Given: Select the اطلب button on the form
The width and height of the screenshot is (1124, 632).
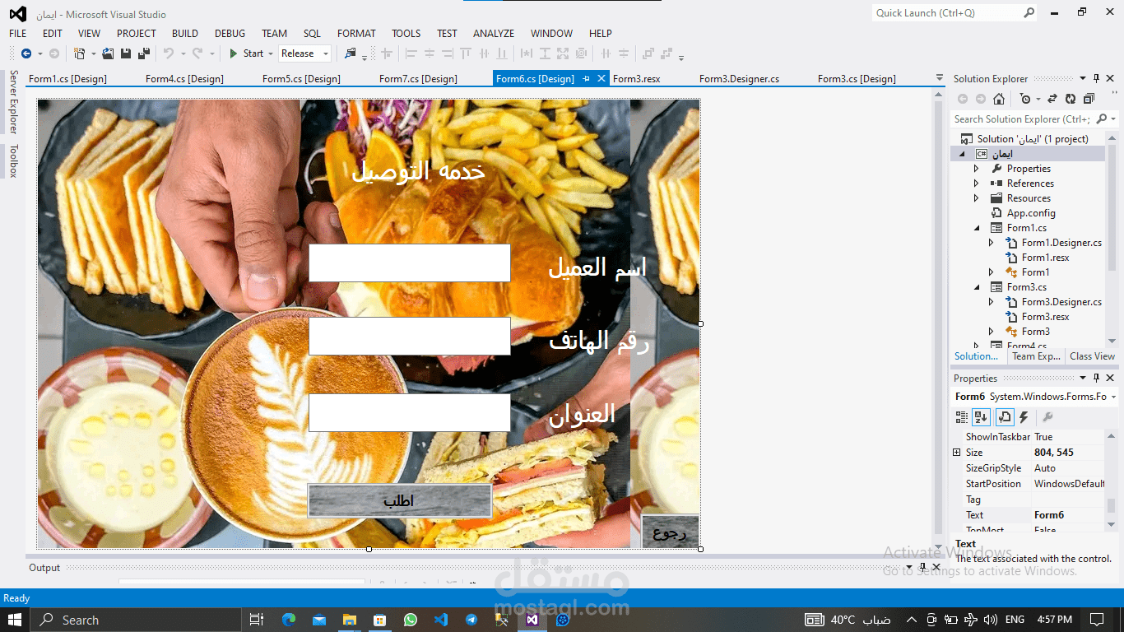Looking at the screenshot, I should [x=399, y=501].
